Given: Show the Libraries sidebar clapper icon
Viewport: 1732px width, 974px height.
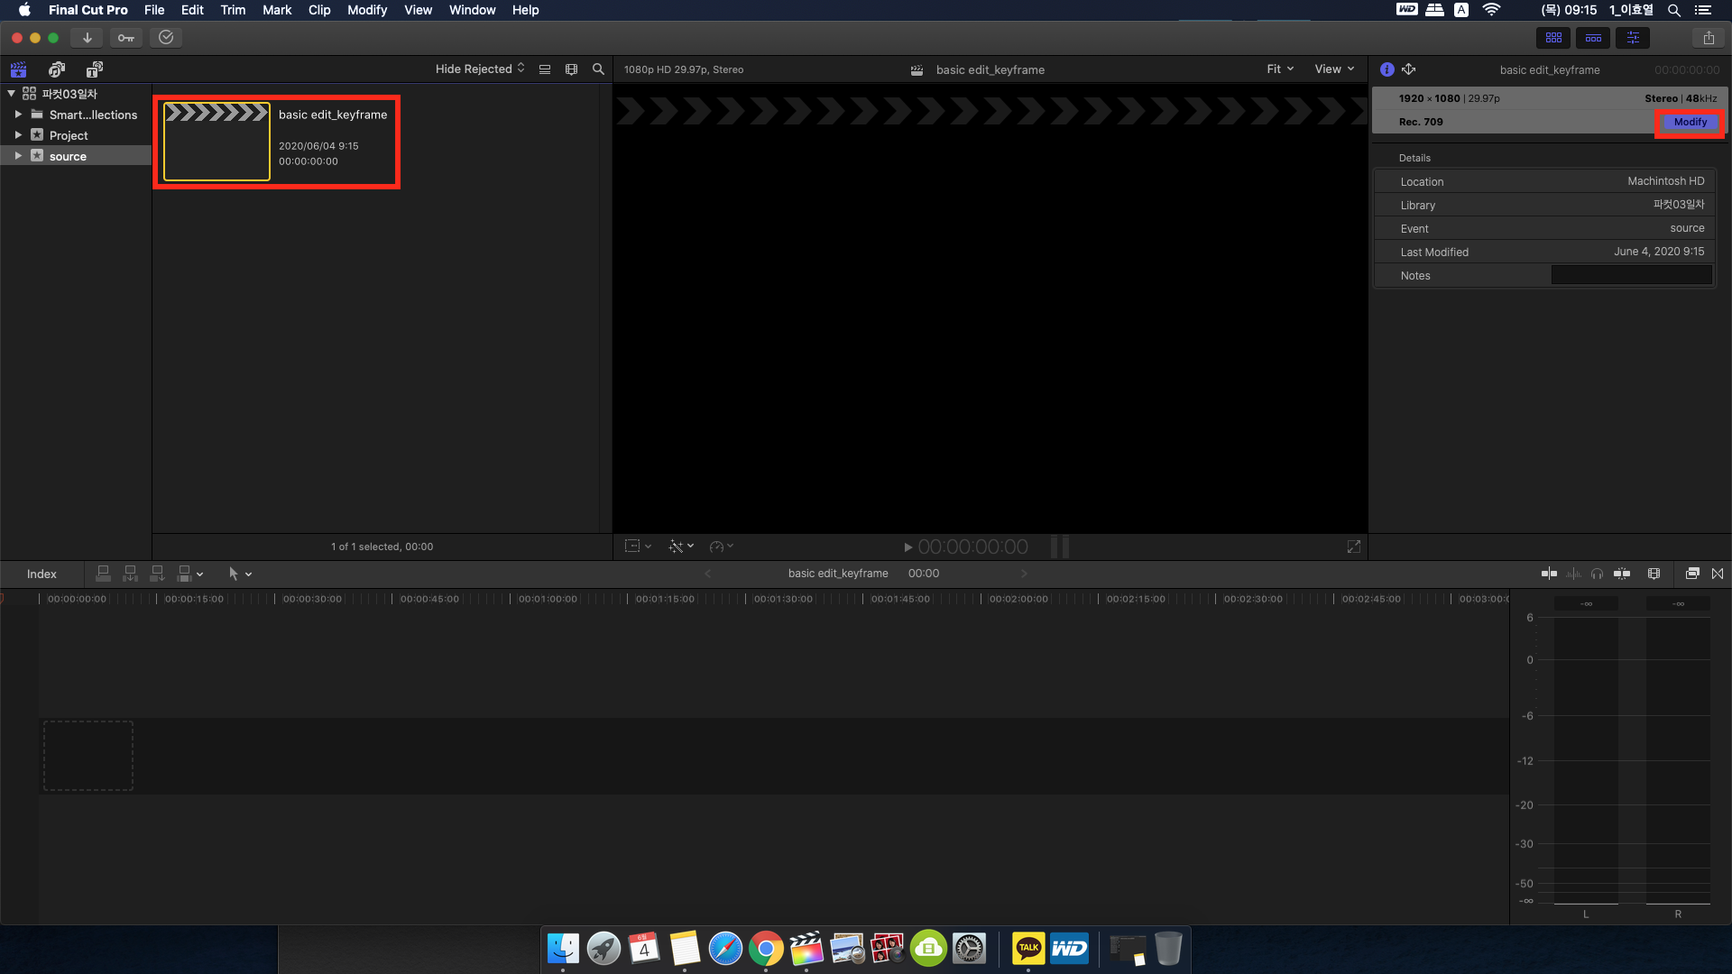Looking at the screenshot, I should click(18, 69).
